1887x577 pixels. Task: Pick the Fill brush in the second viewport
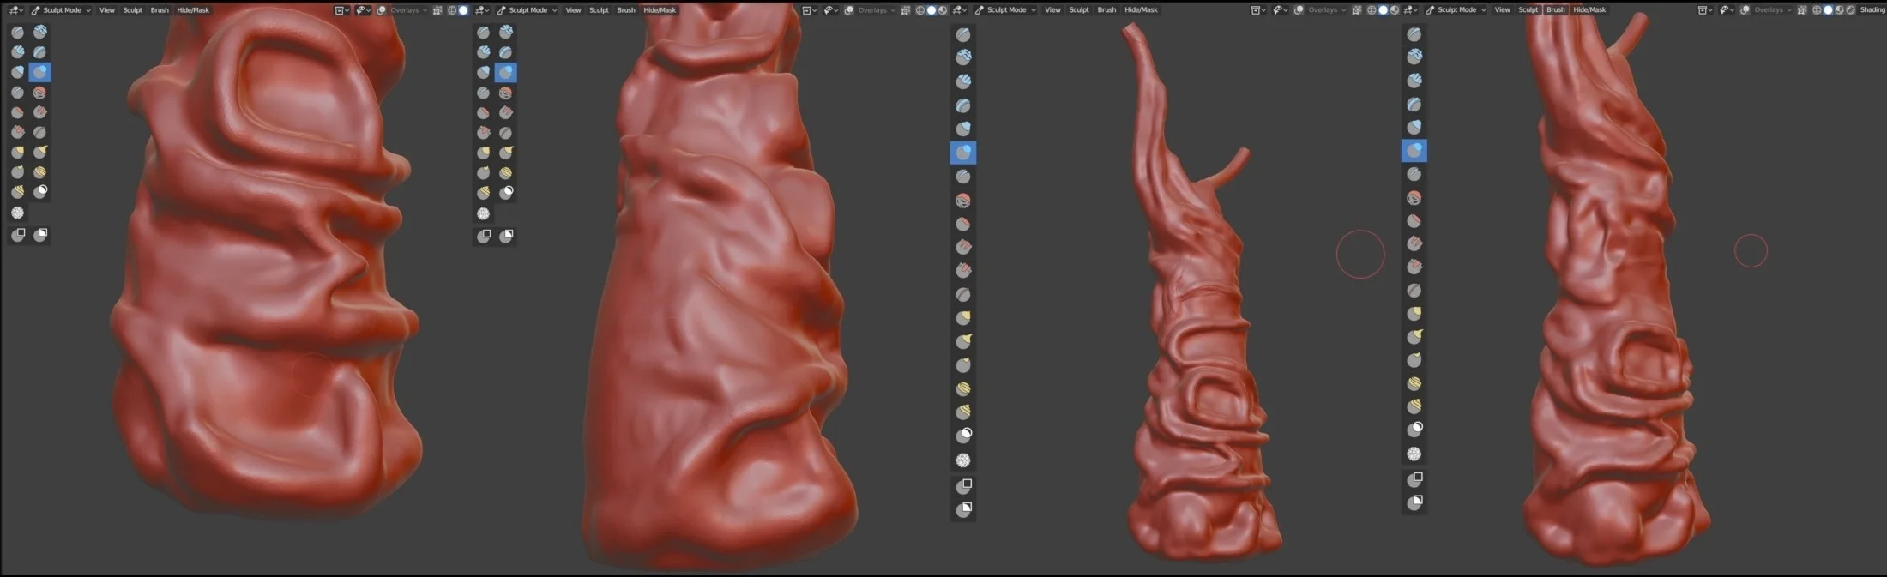click(x=506, y=113)
